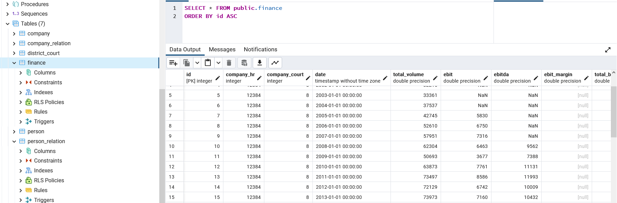Click the edit pencil on ebitda column
This screenshot has width=617, height=203.
536,78
